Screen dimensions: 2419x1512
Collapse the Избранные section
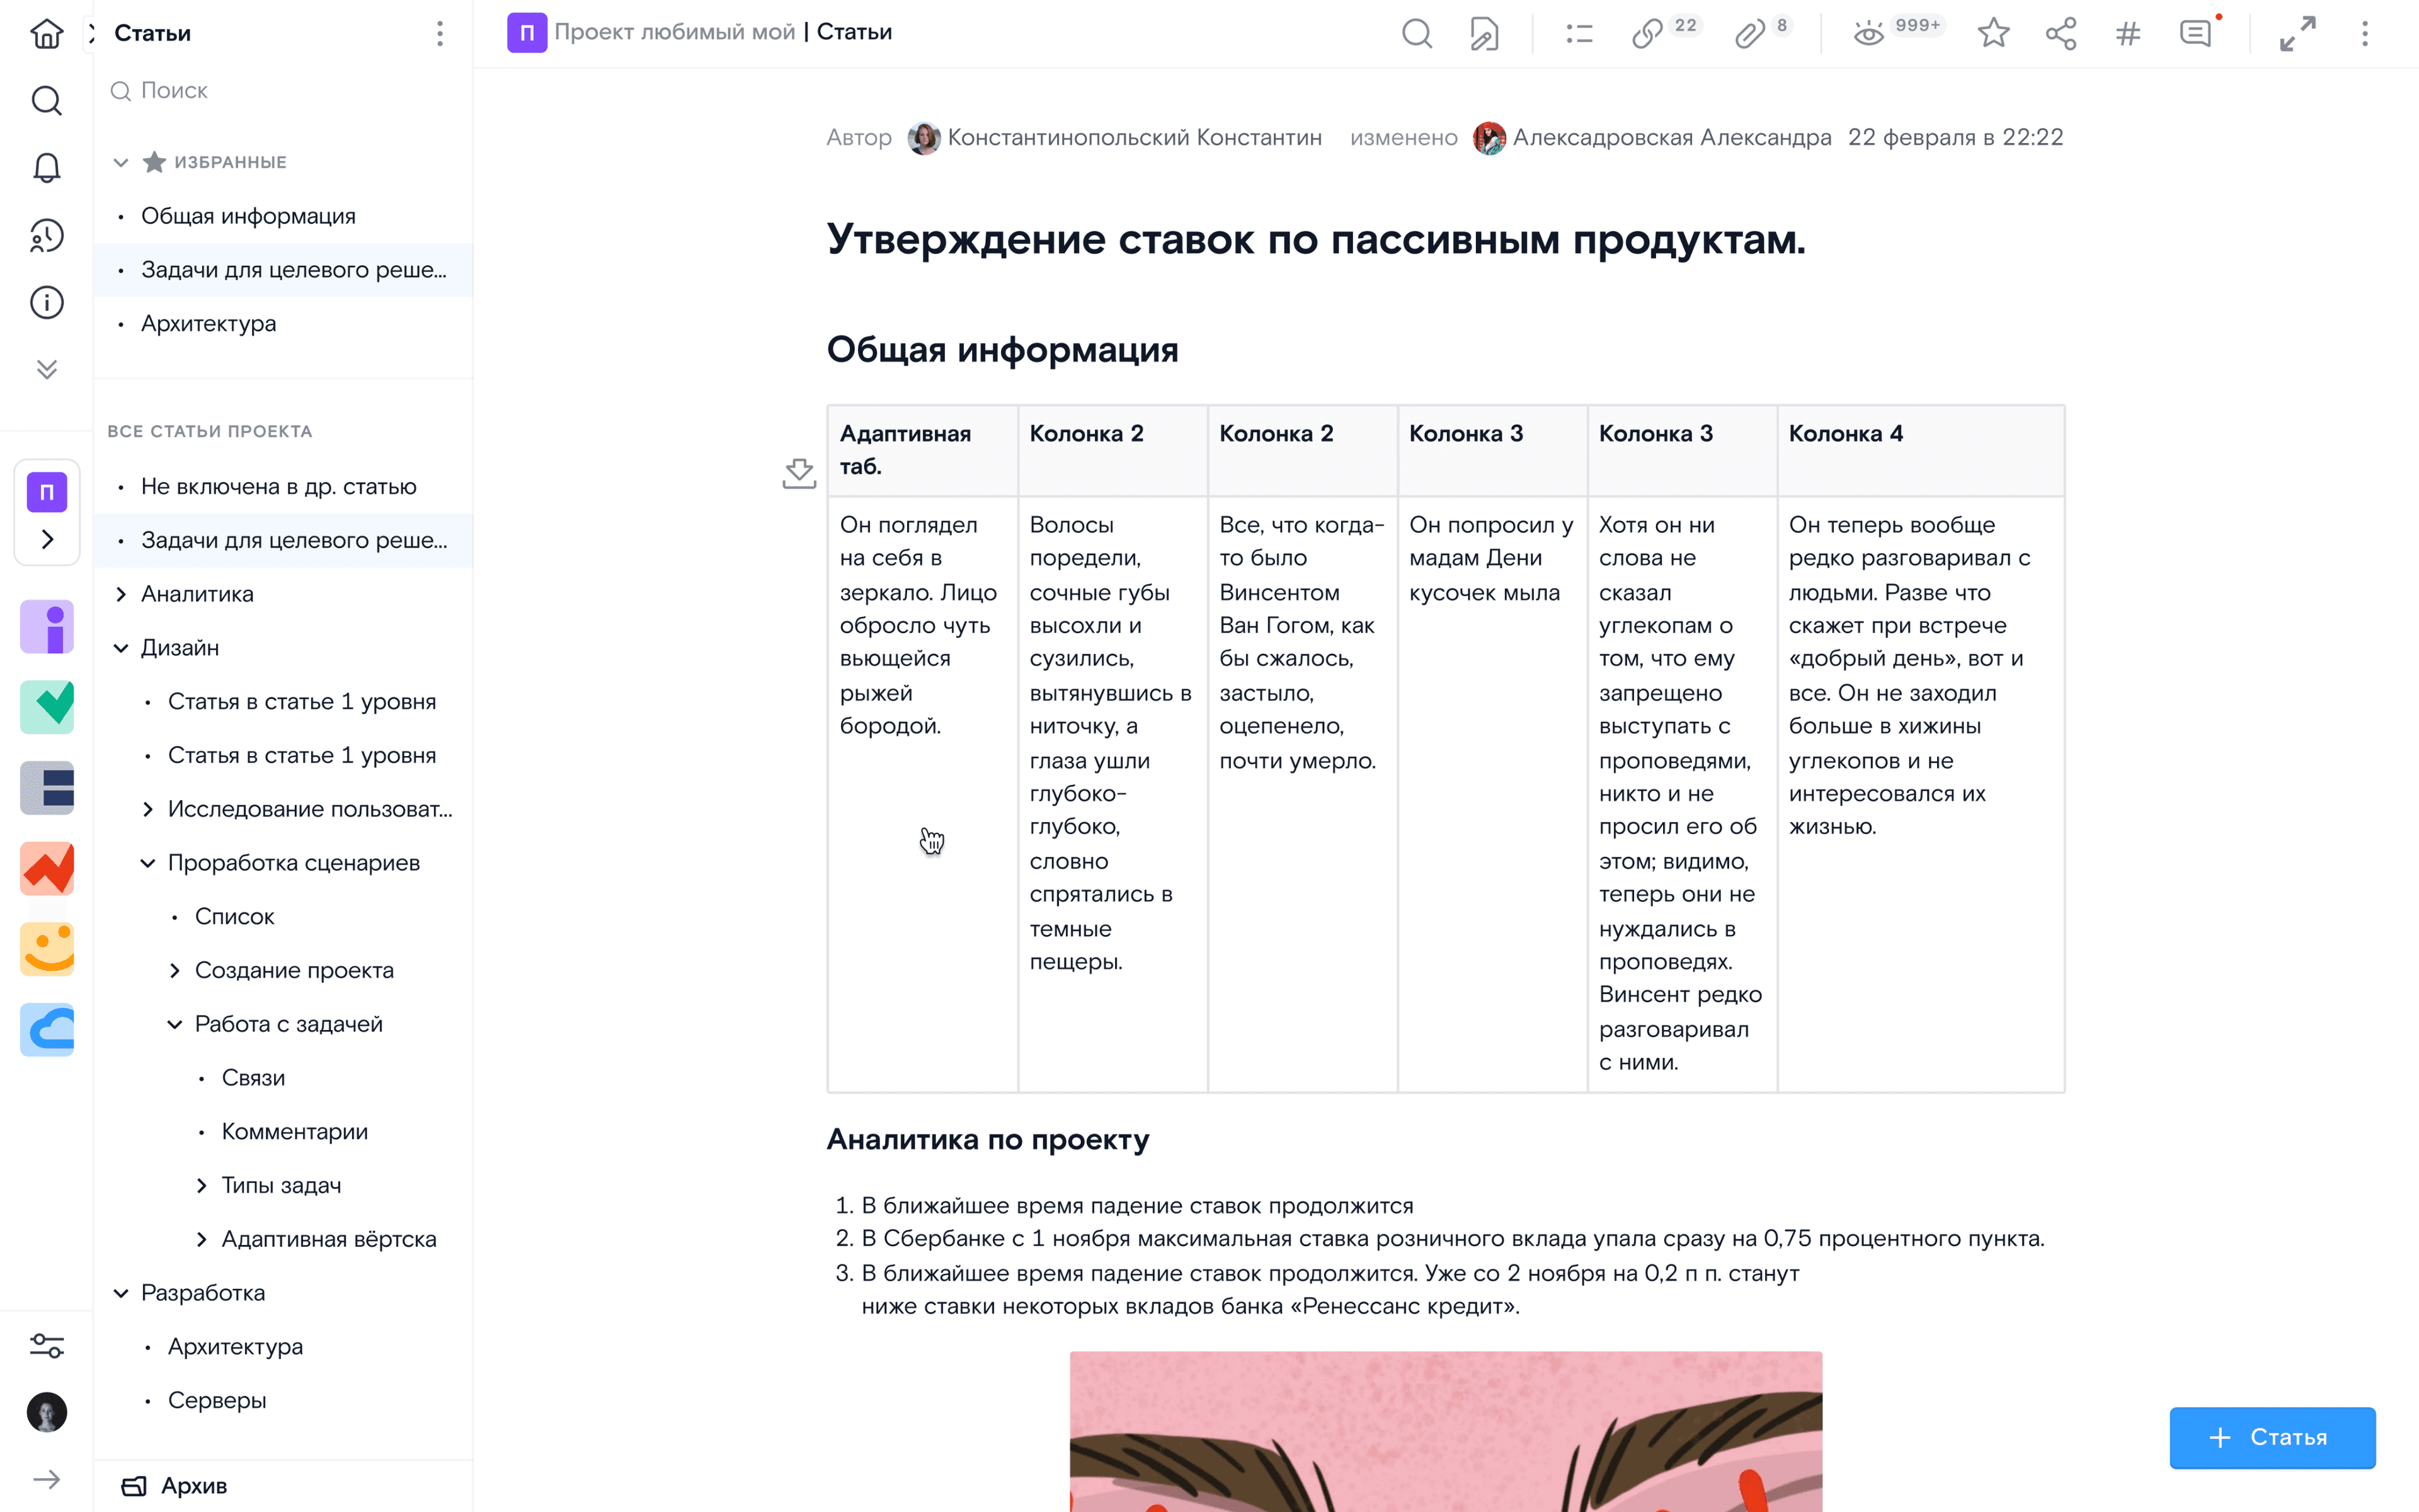(x=121, y=162)
